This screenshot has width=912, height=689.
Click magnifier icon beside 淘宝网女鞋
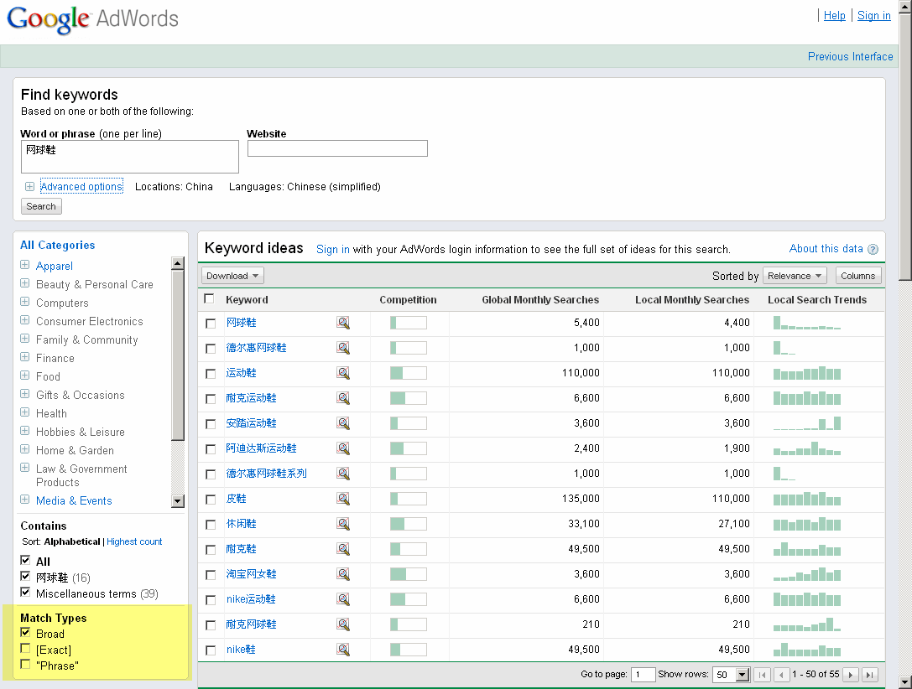point(343,574)
